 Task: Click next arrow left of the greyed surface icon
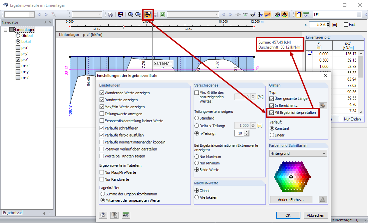[x=230, y=15]
